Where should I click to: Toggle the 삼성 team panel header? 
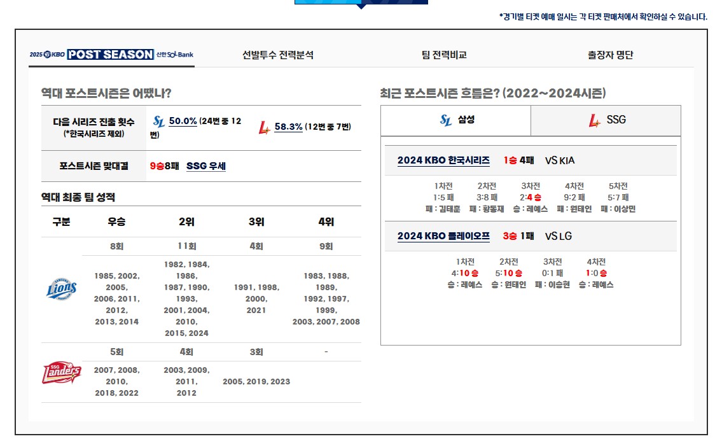(x=455, y=120)
